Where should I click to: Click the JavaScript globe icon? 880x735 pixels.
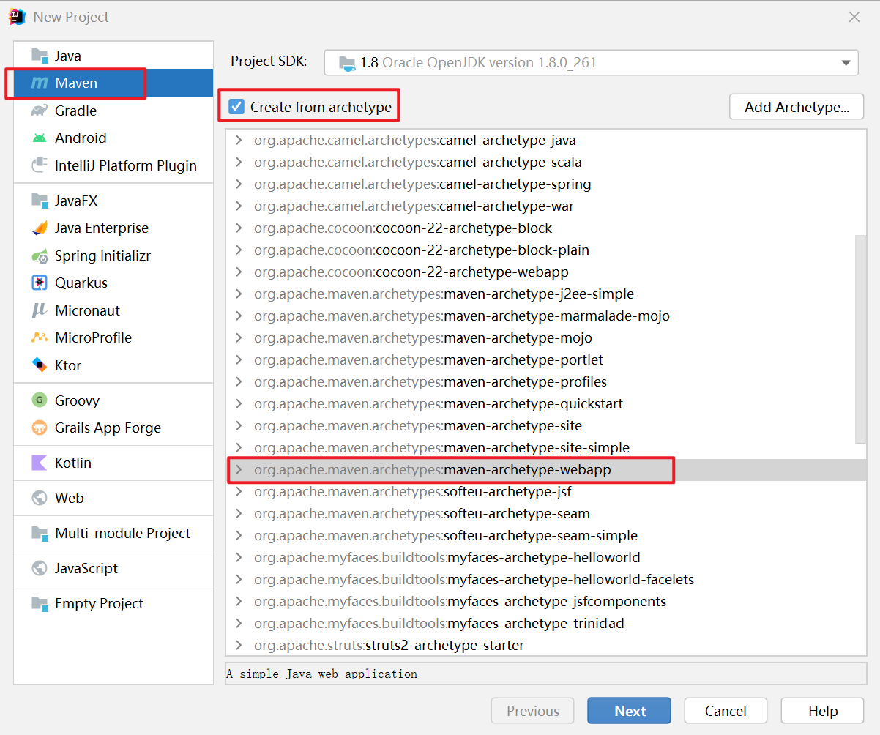[x=40, y=568]
